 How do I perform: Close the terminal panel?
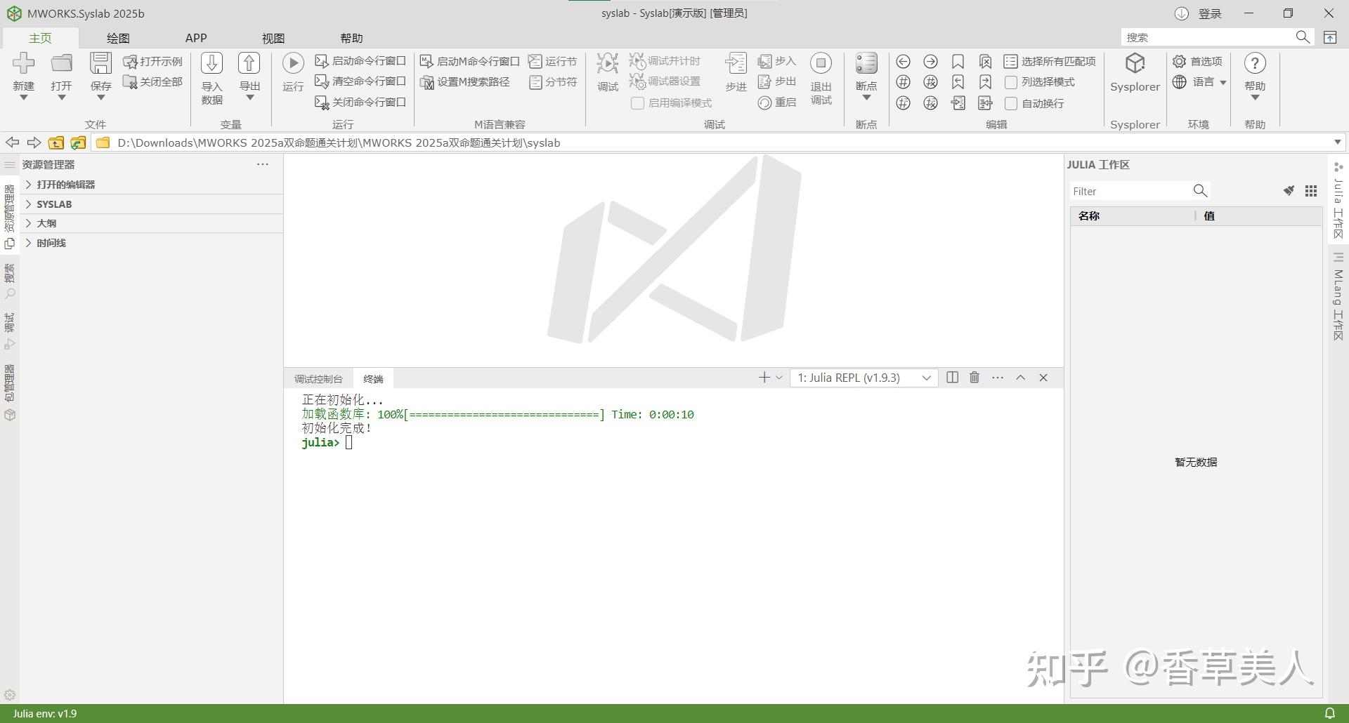click(1043, 378)
